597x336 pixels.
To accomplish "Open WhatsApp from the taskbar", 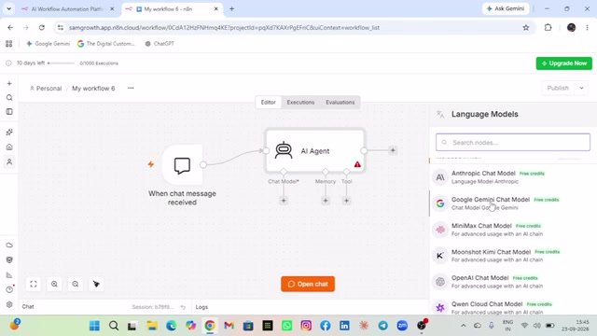I will [286, 326].
